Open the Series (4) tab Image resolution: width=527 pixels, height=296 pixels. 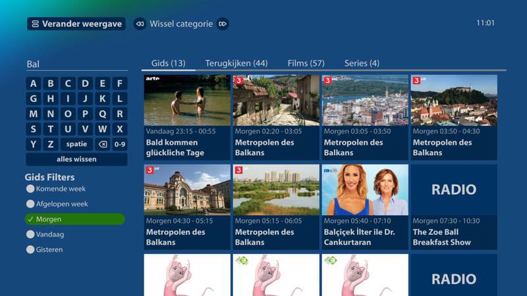click(x=362, y=63)
